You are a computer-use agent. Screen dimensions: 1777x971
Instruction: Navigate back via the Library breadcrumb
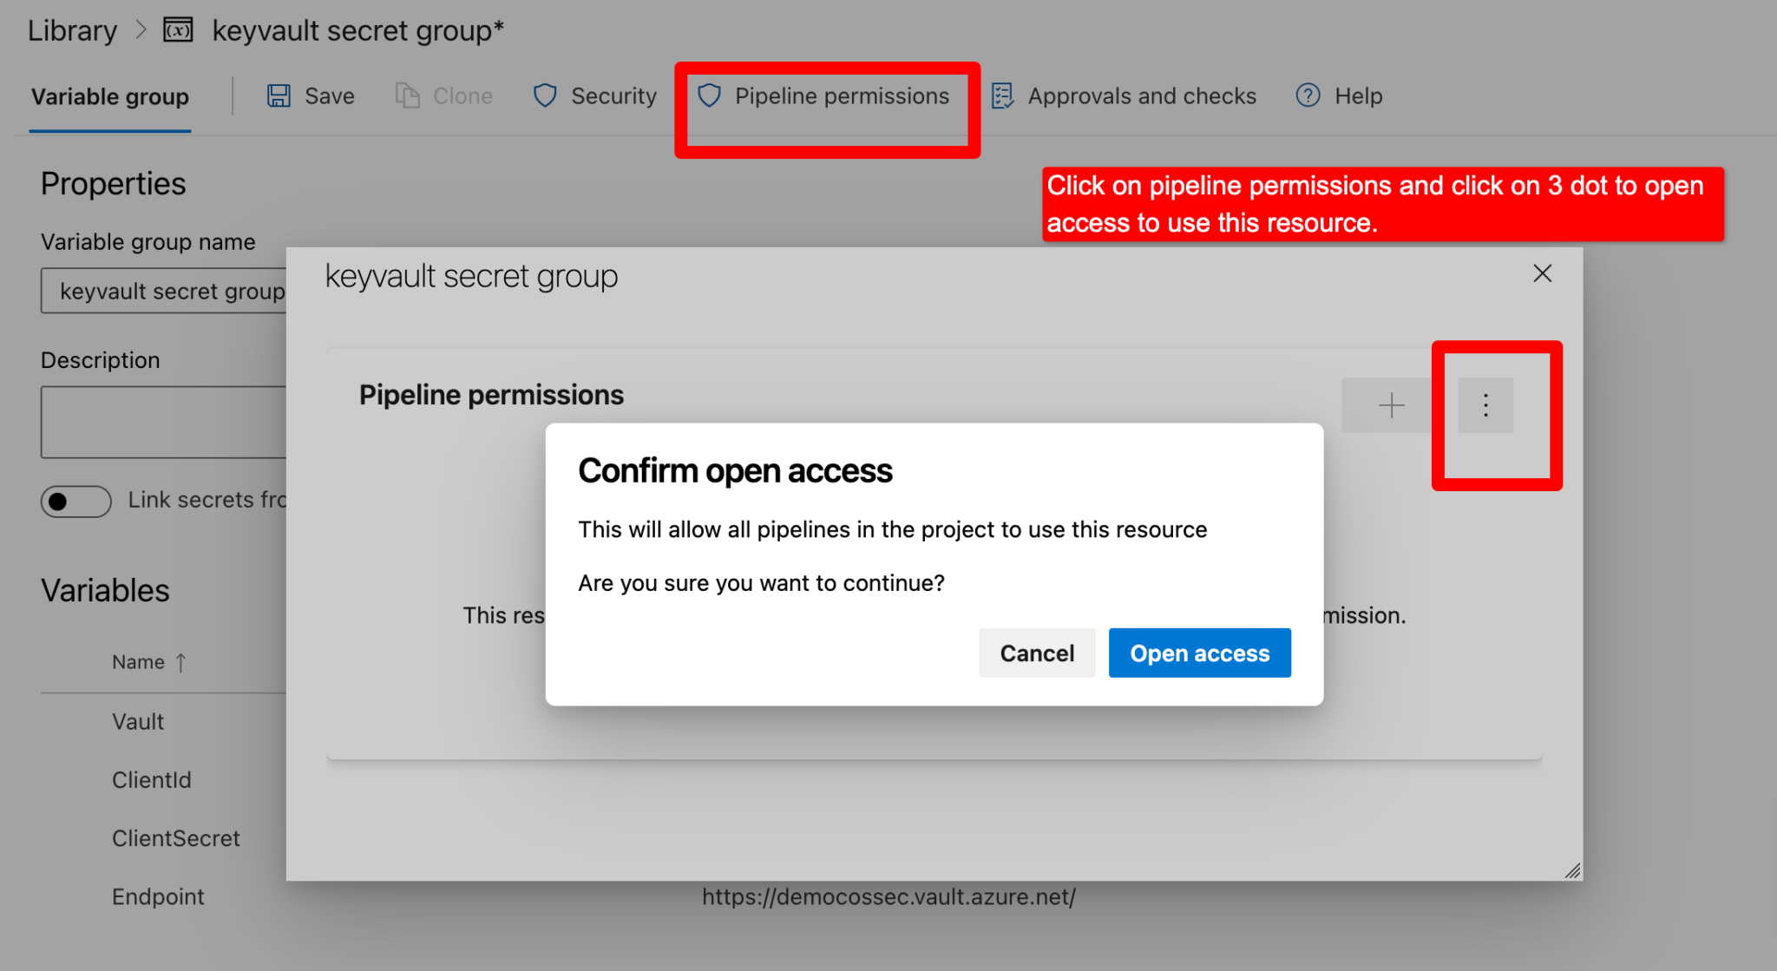click(x=72, y=30)
